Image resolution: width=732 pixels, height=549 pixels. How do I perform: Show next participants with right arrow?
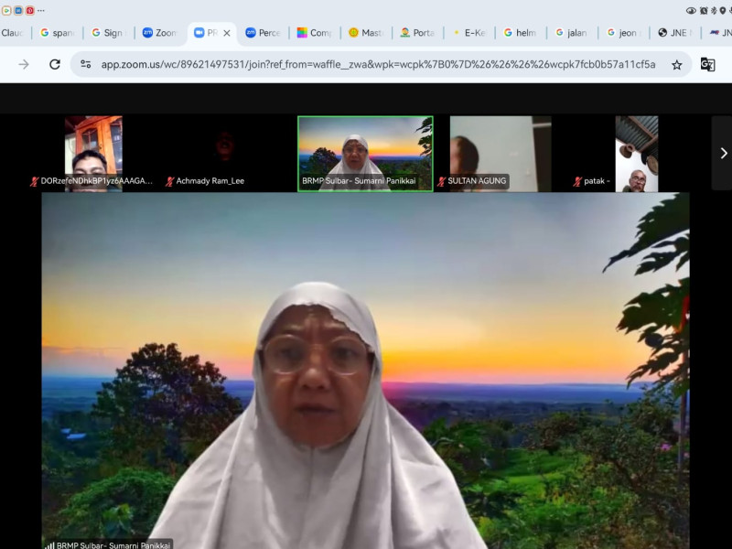[722, 153]
